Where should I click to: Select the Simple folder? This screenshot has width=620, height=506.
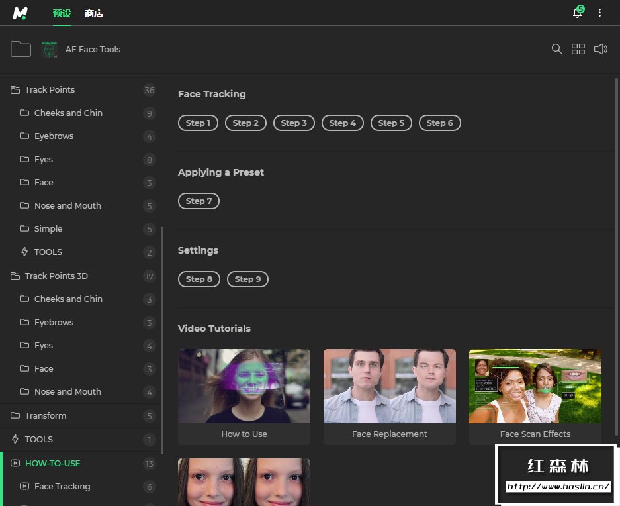[80, 229]
